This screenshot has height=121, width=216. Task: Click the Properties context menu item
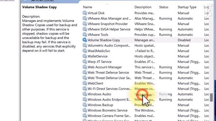pyautogui.click(x=144, y=95)
